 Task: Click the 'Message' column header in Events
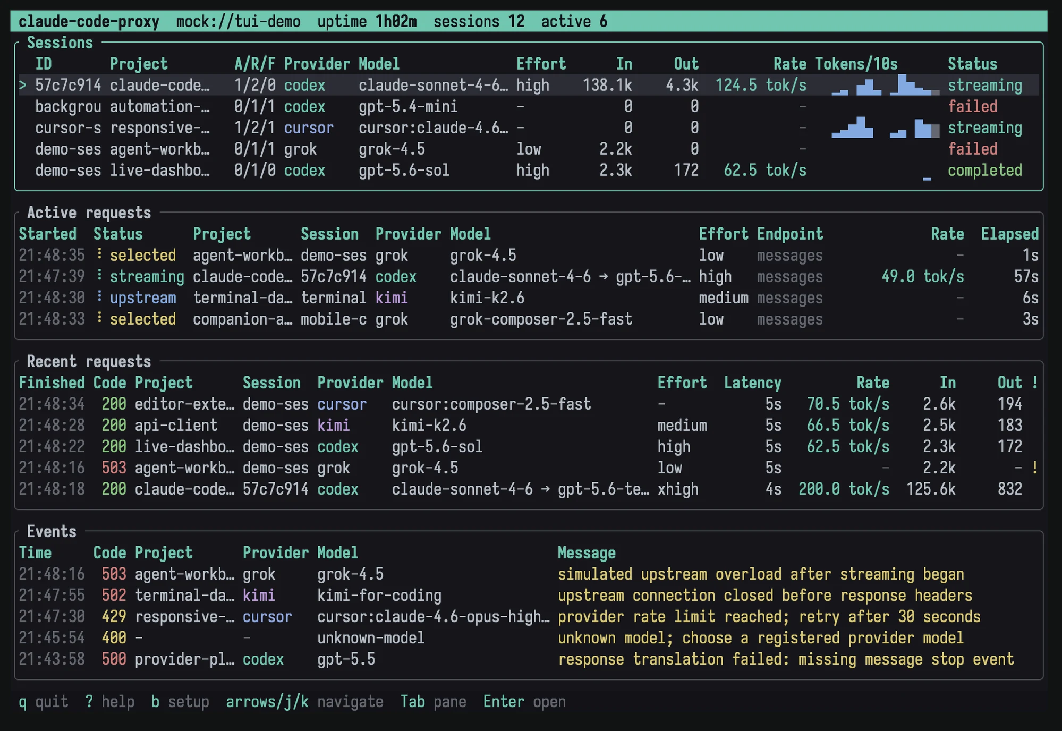587,553
